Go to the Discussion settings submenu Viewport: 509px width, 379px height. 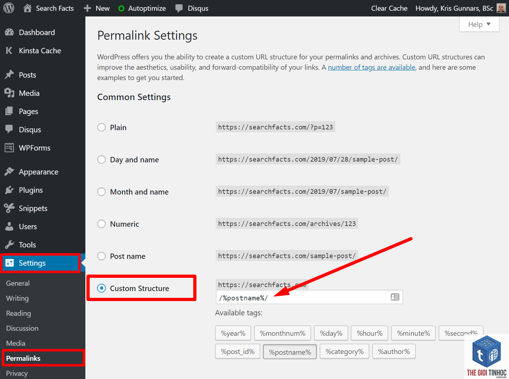click(22, 328)
